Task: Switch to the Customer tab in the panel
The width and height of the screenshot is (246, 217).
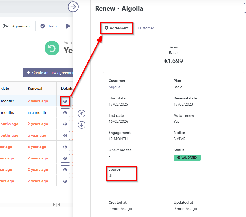Action: [x=146, y=28]
